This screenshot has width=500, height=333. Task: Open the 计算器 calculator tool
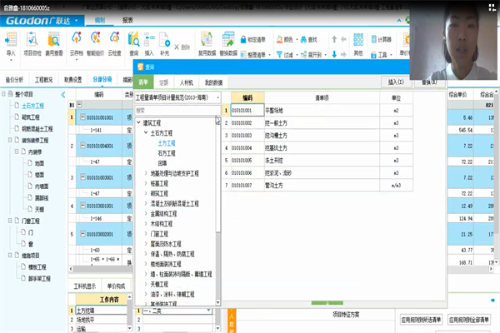click(x=382, y=39)
